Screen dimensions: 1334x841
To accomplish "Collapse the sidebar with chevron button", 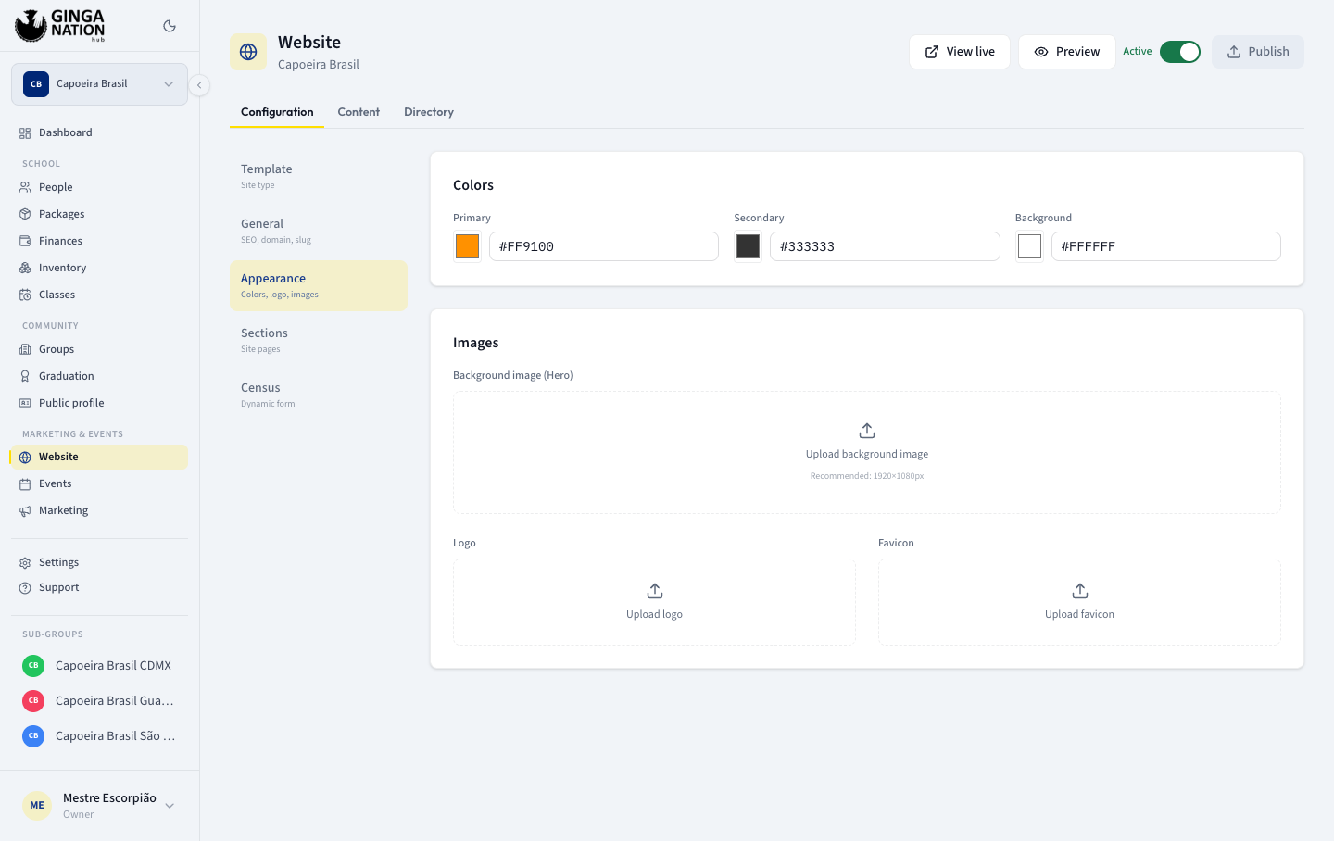I will pyautogui.click(x=199, y=85).
